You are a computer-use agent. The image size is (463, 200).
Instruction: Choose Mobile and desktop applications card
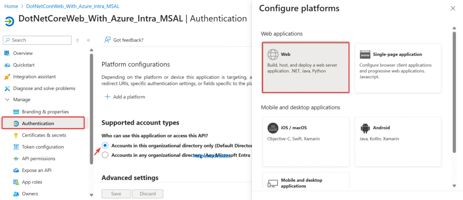[x=306, y=181]
